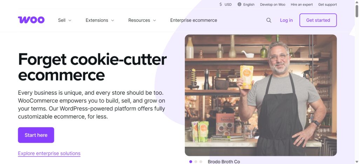Open the search magnifier icon
This screenshot has height=164, width=359.
tap(269, 20)
